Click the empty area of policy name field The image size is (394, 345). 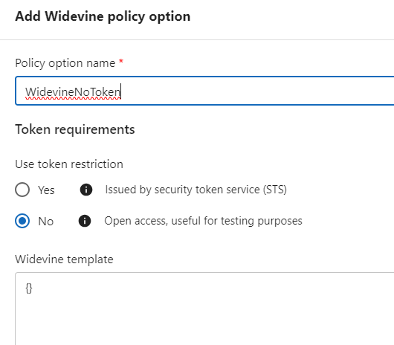[256, 91]
